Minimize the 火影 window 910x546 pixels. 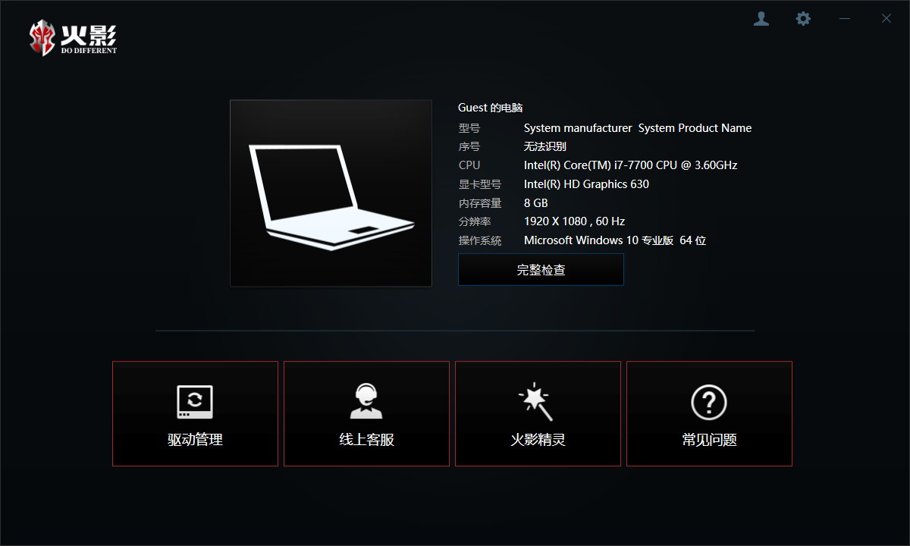(845, 19)
